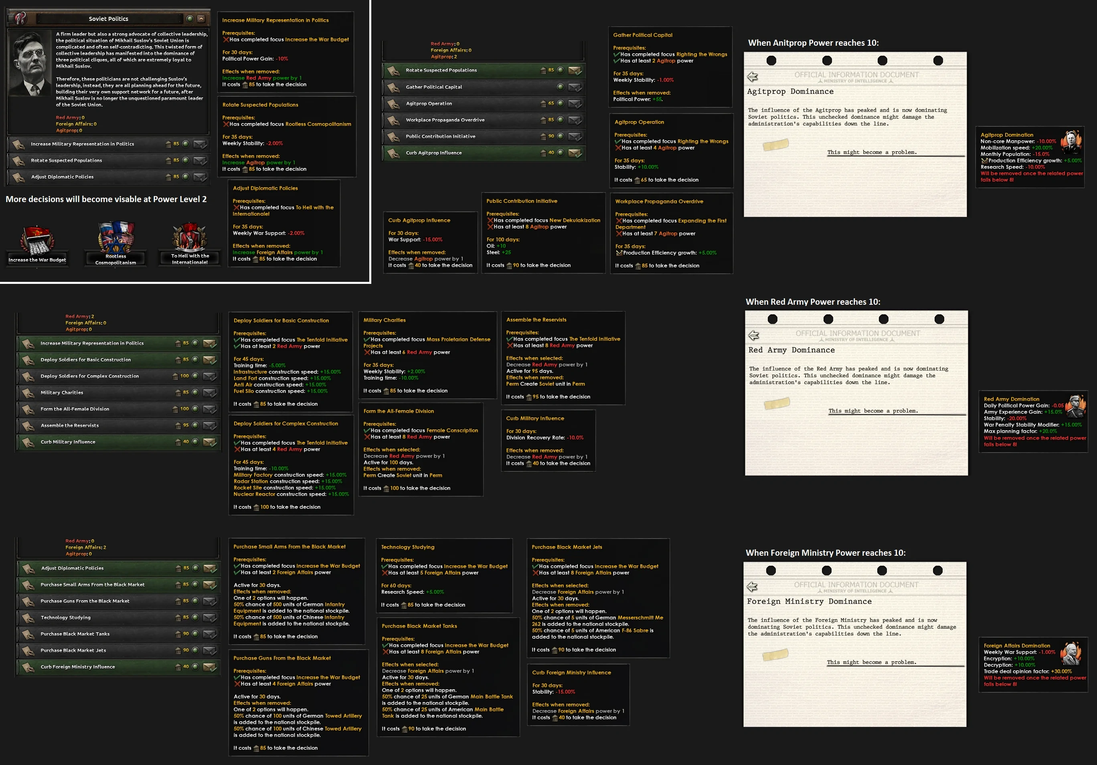
Task: Click the Soviet Politics category question-mark icon
Action: (x=20, y=18)
